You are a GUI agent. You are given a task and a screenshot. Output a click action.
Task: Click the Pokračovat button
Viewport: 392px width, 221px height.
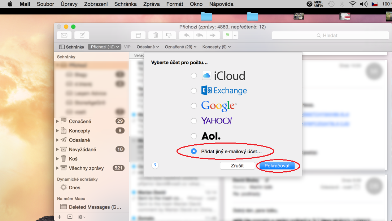click(277, 166)
